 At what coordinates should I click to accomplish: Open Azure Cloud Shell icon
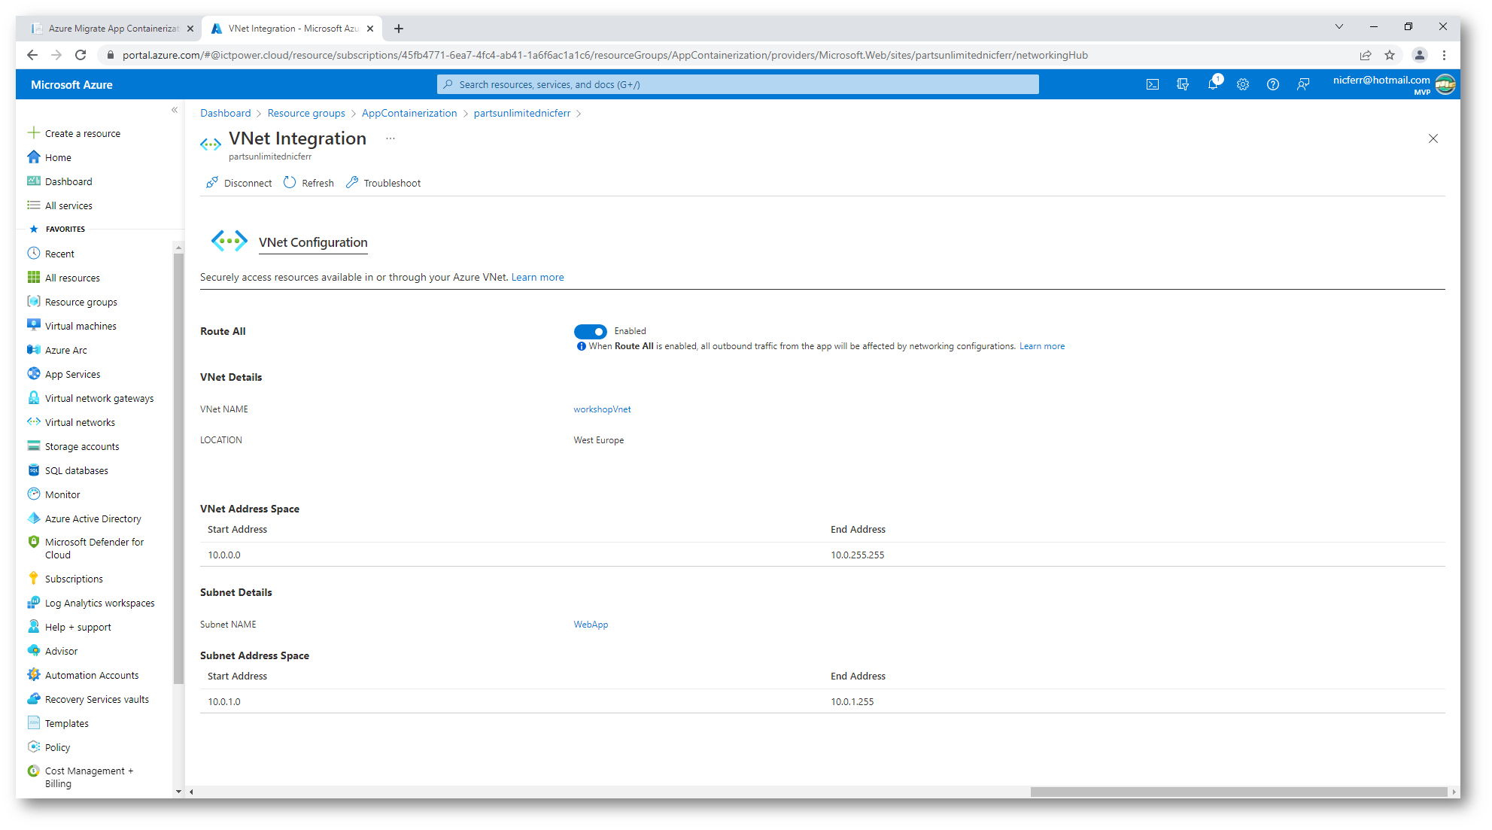tap(1152, 85)
